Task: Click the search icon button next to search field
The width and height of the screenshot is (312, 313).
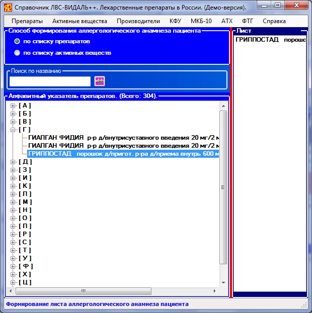Action: tap(99, 81)
